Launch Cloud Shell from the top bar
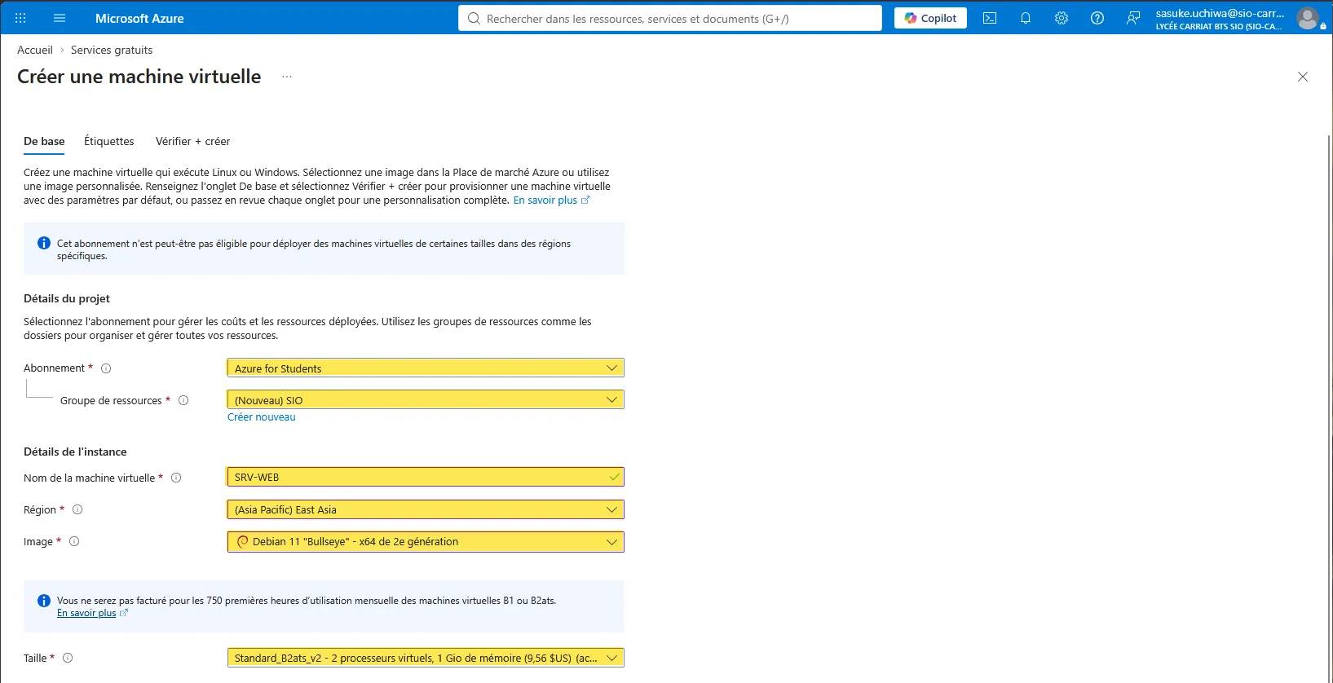 coord(990,18)
